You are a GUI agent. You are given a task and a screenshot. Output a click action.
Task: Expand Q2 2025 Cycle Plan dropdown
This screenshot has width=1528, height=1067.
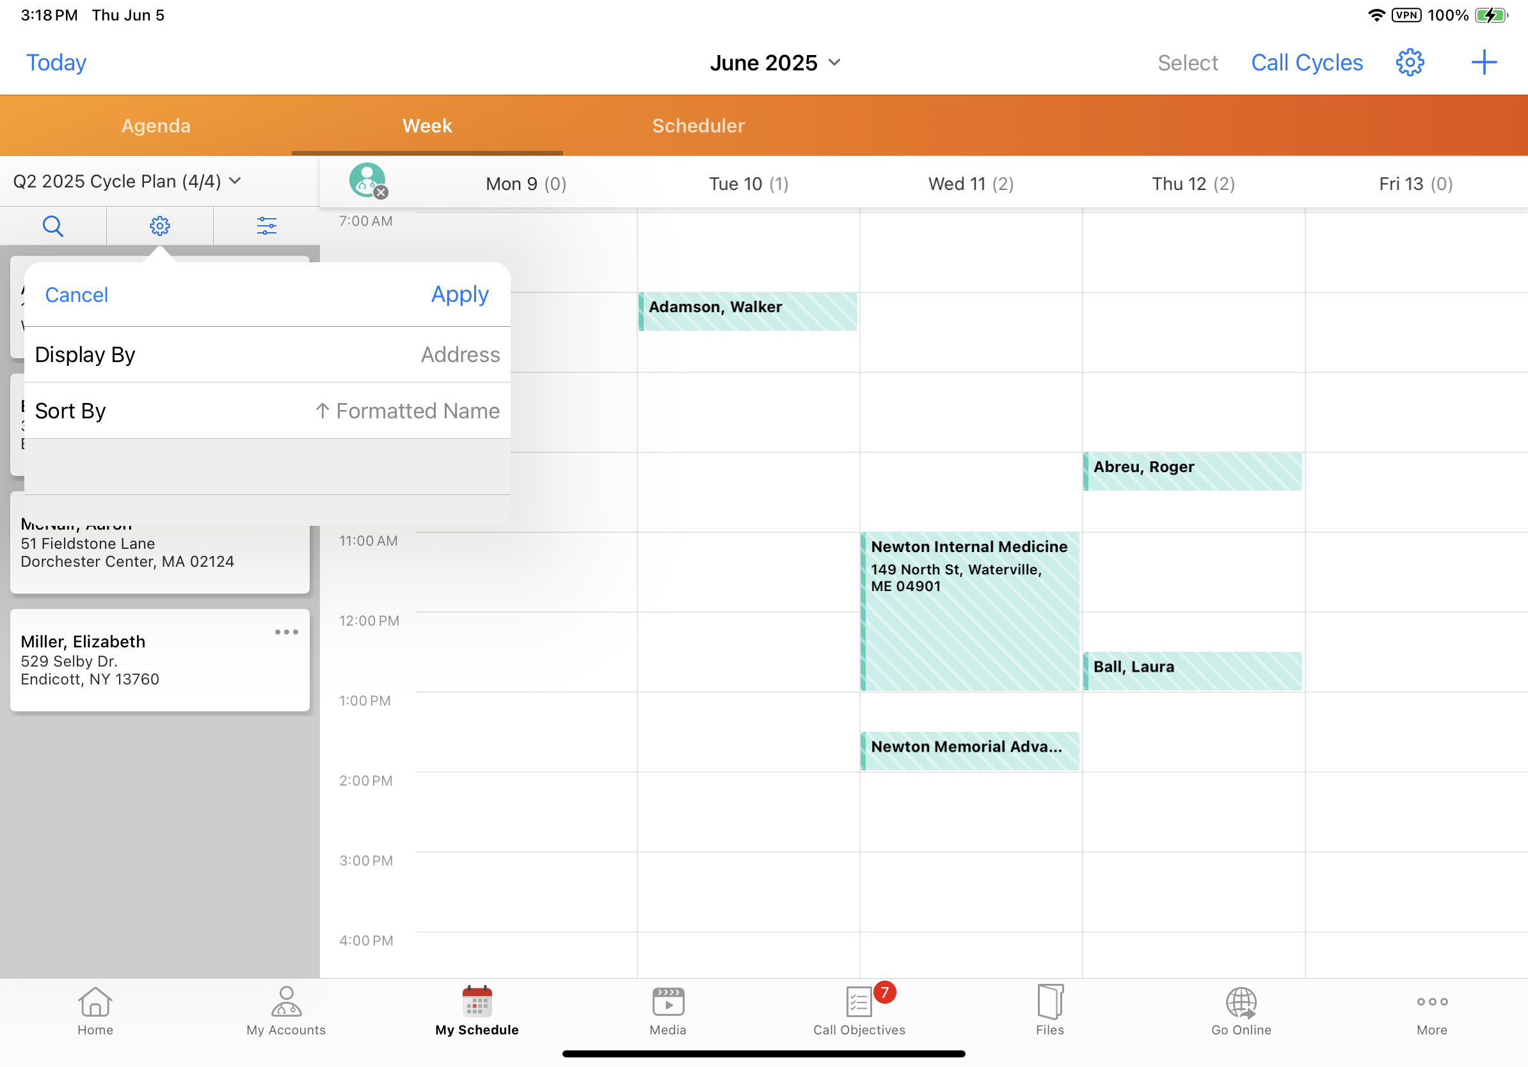click(127, 182)
